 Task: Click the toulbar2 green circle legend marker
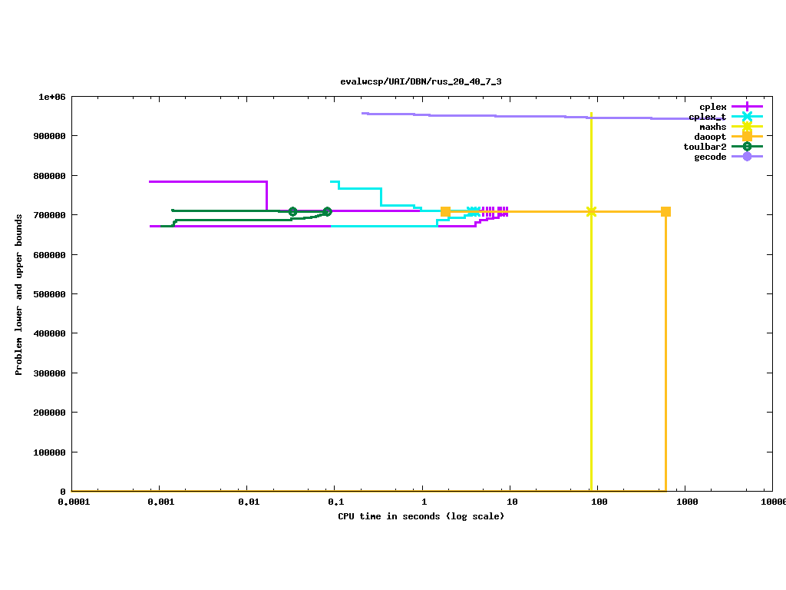click(x=747, y=147)
